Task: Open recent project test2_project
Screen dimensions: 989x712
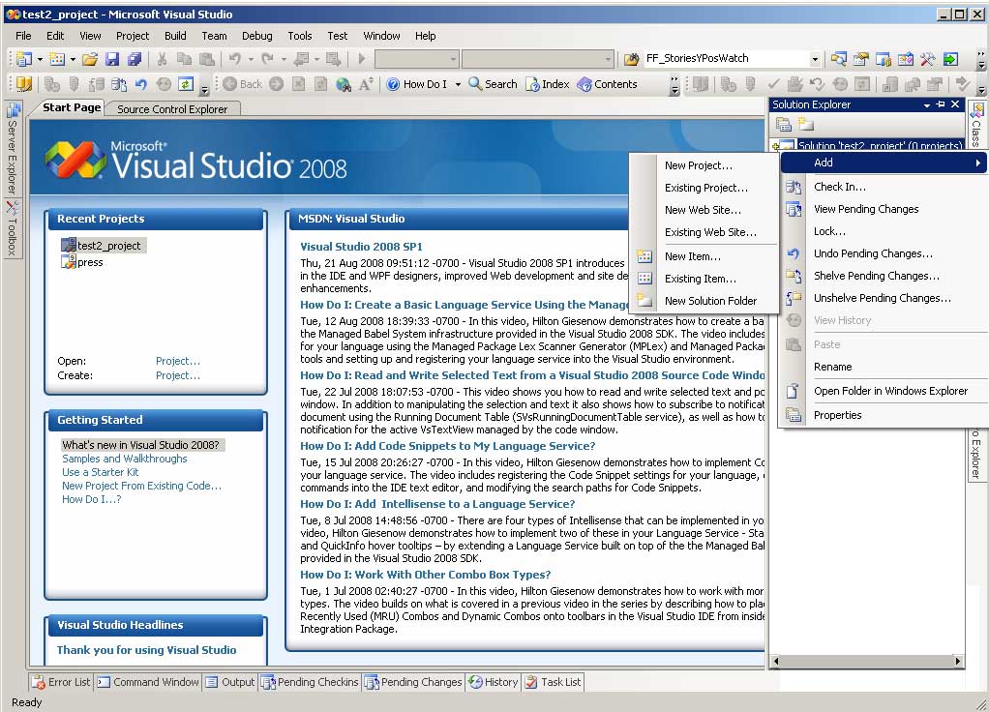Action: coord(104,246)
